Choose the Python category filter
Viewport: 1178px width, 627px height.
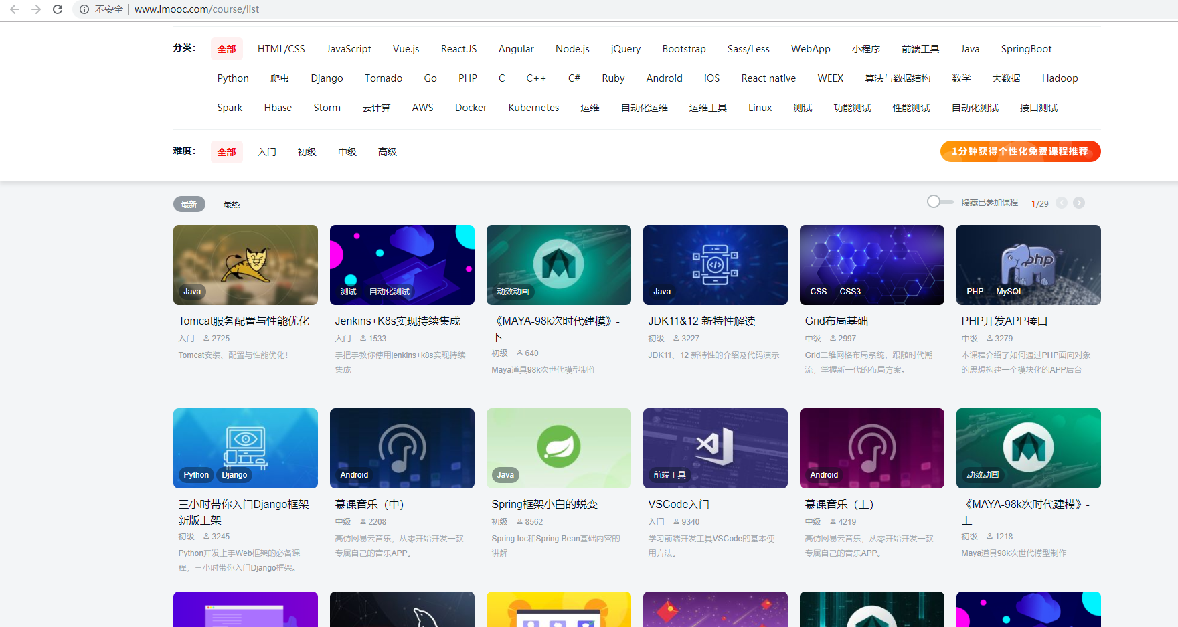click(x=233, y=78)
